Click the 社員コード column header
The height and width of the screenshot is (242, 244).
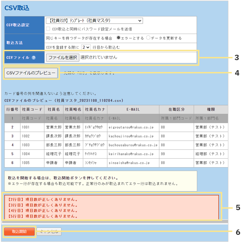[32, 109]
